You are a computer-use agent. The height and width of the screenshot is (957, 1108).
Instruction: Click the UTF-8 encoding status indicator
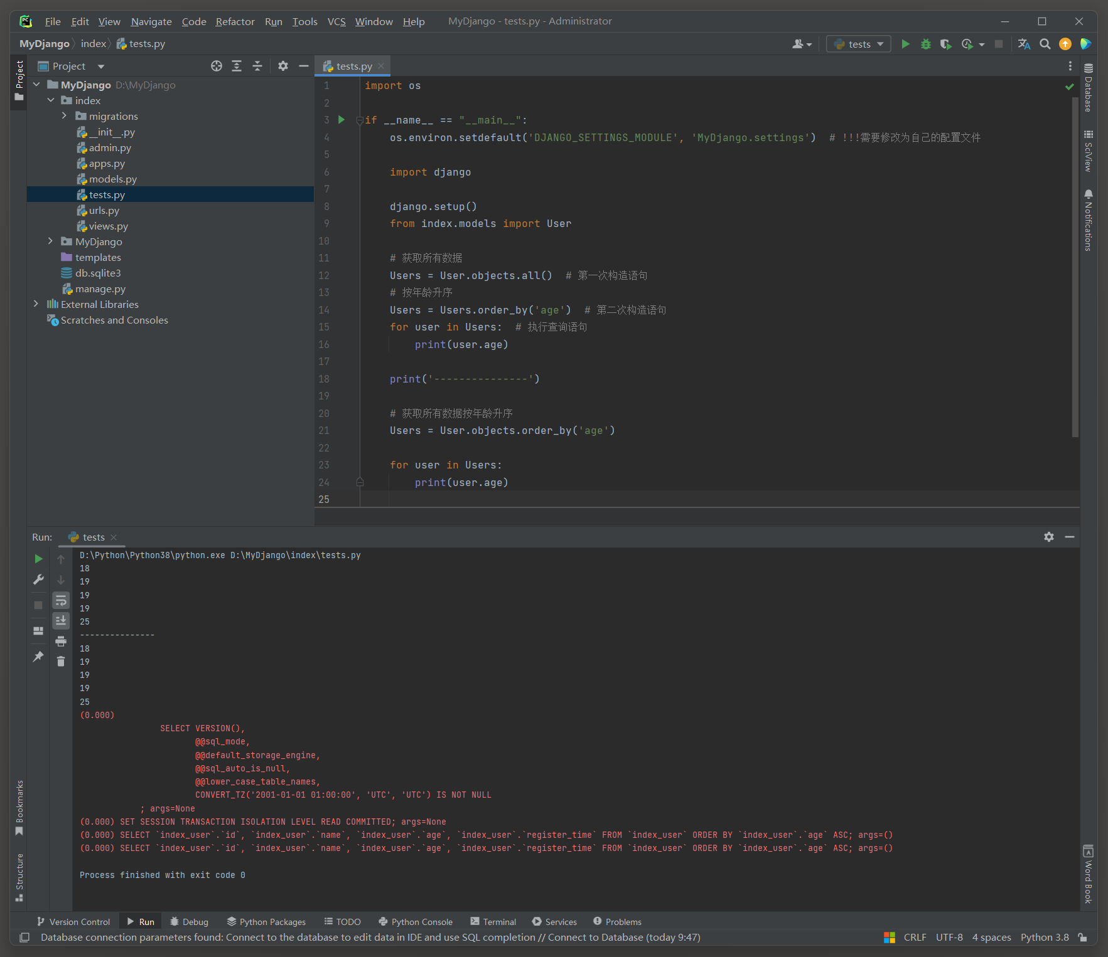pyautogui.click(x=949, y=937)
